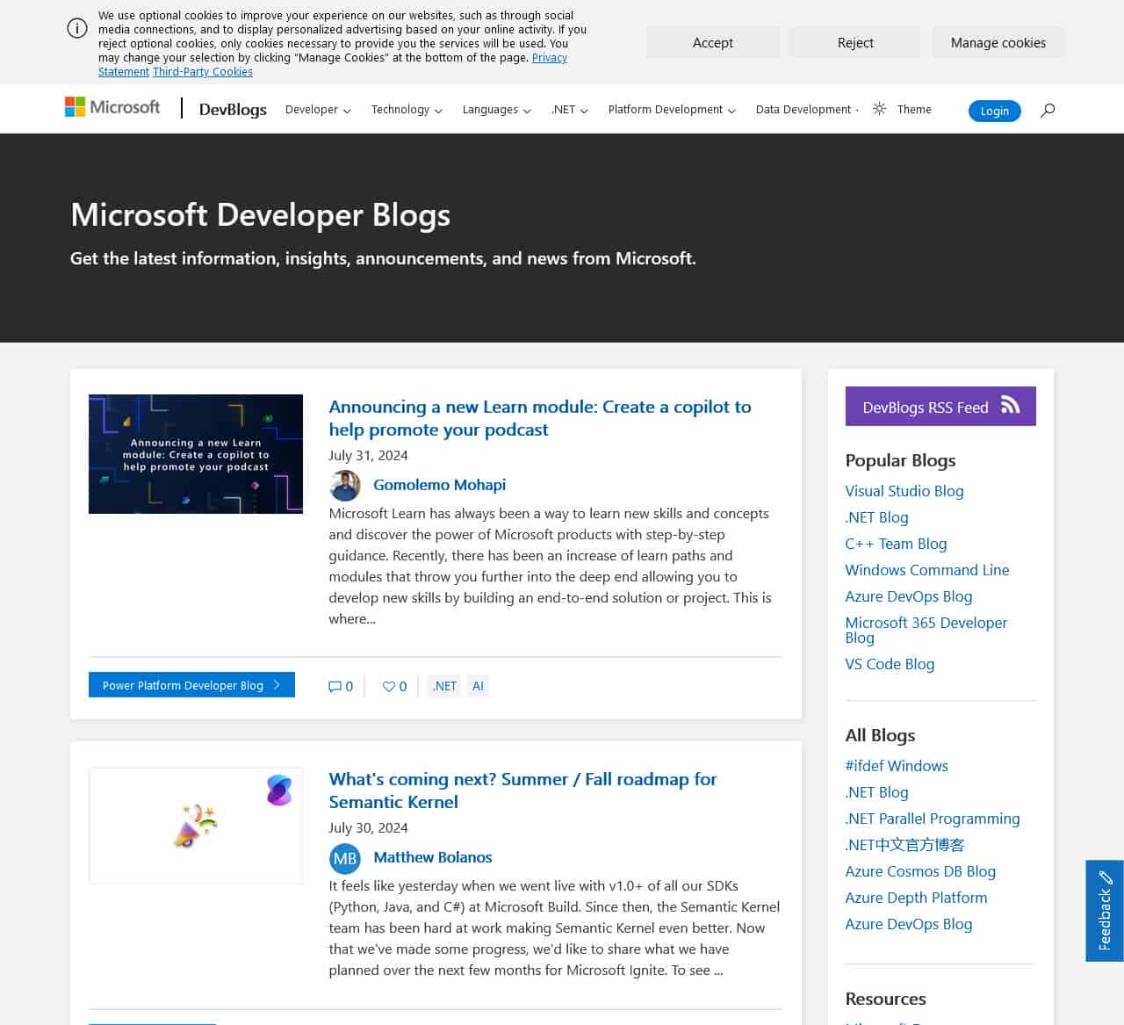Open 'Announcing a new Learn module' article

[x=540, y=418]
